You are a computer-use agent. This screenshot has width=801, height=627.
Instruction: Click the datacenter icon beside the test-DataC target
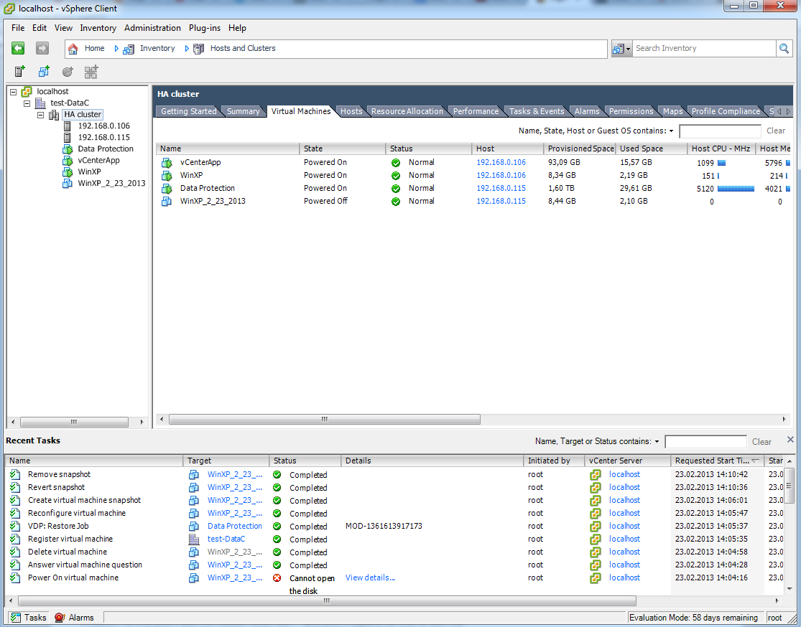pos(194,539)
